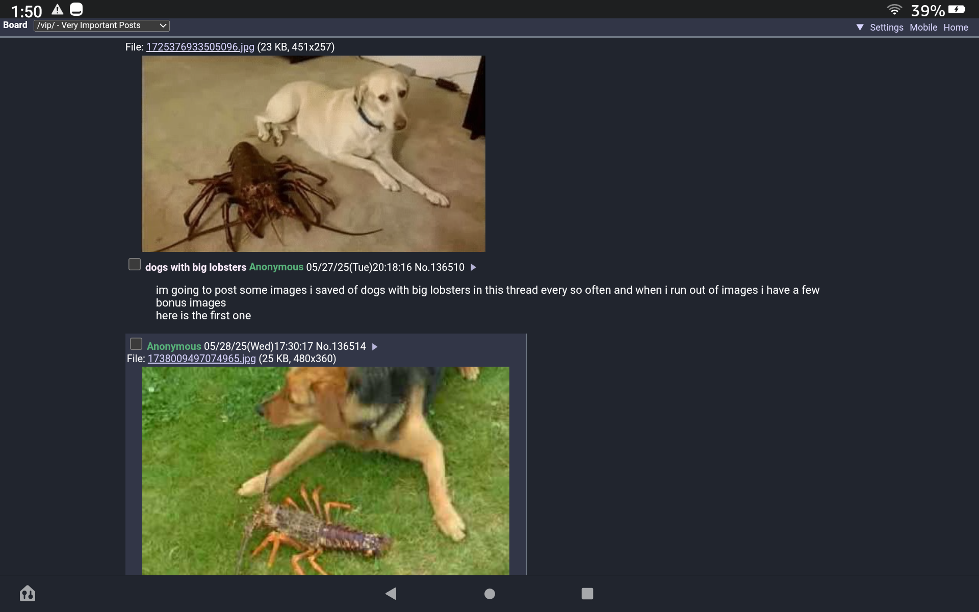
Task: Tick the checkbox for post No.136510
Action: (x=135, y=264)
